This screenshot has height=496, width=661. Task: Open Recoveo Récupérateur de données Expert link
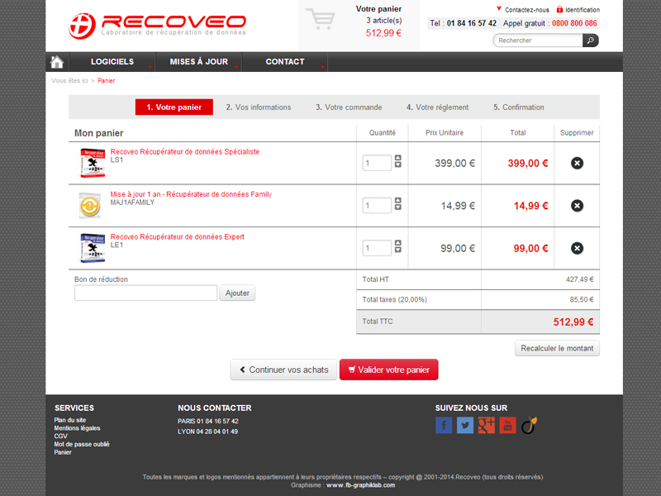pyautogui.click(x=177, y=237)
